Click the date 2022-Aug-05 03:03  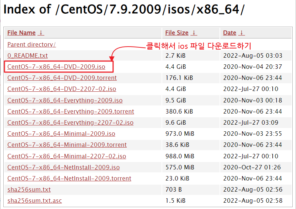[253, 55]
